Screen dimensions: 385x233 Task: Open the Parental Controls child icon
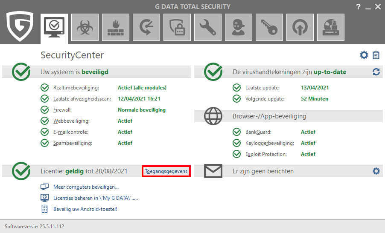tap(239, 27)
